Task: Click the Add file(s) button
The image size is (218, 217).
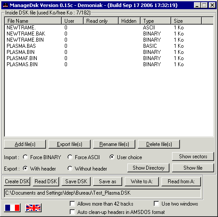Action: [25, 144]
